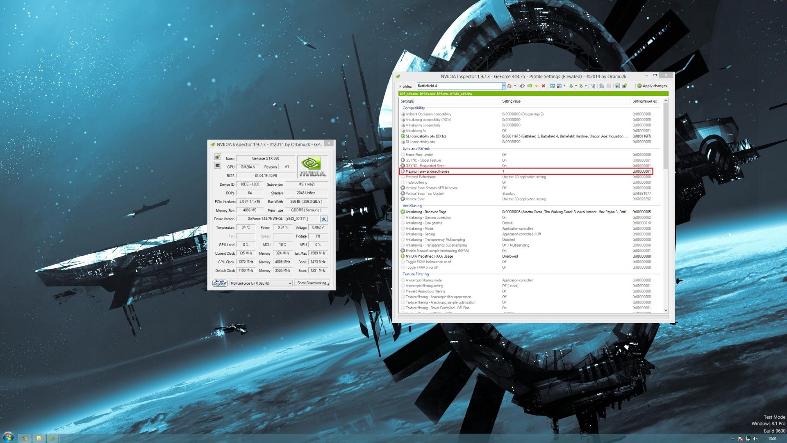Viewport: 787px width, 443px height.
Task: Open the export options dropdown arrow
Action: (576, 86)
